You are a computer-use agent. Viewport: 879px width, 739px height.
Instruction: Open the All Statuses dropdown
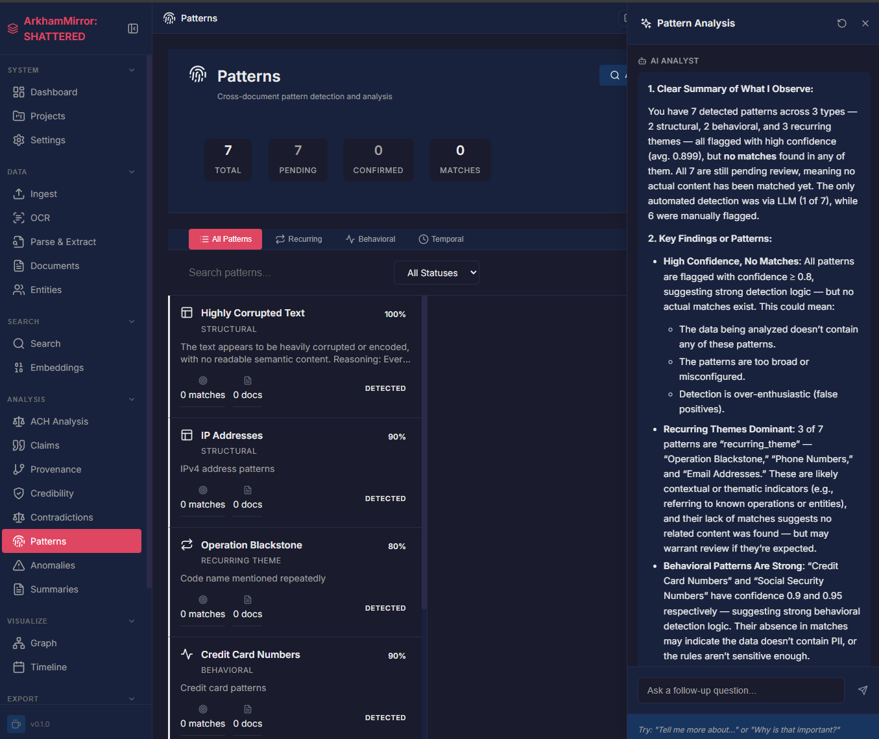click(x=437, y=273)
